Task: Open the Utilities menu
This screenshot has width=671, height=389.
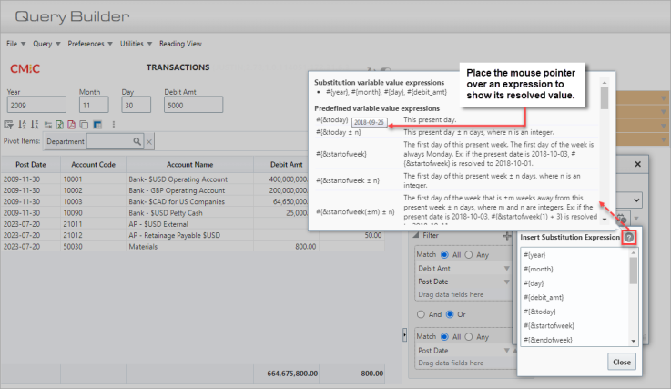Action: coord(136,44)
